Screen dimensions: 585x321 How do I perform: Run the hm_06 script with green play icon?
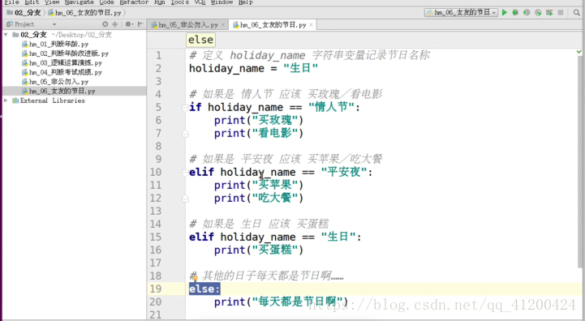pos(505,12)
